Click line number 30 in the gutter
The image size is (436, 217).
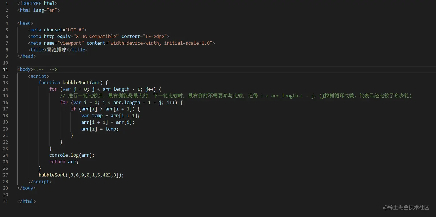[x=5, y=195]
